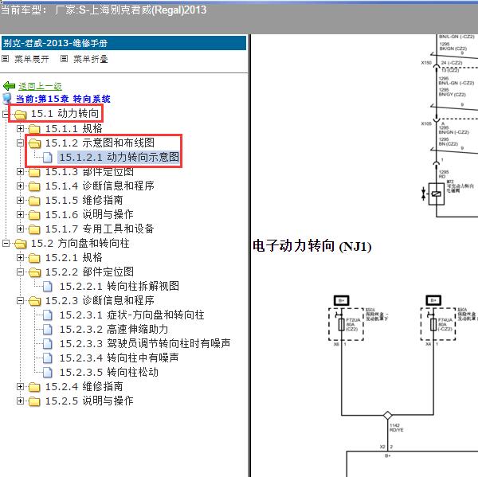The image size is (478, 477).
Task: Click the 菜单折叠 collapse-all button
Action: coord(91,59)
